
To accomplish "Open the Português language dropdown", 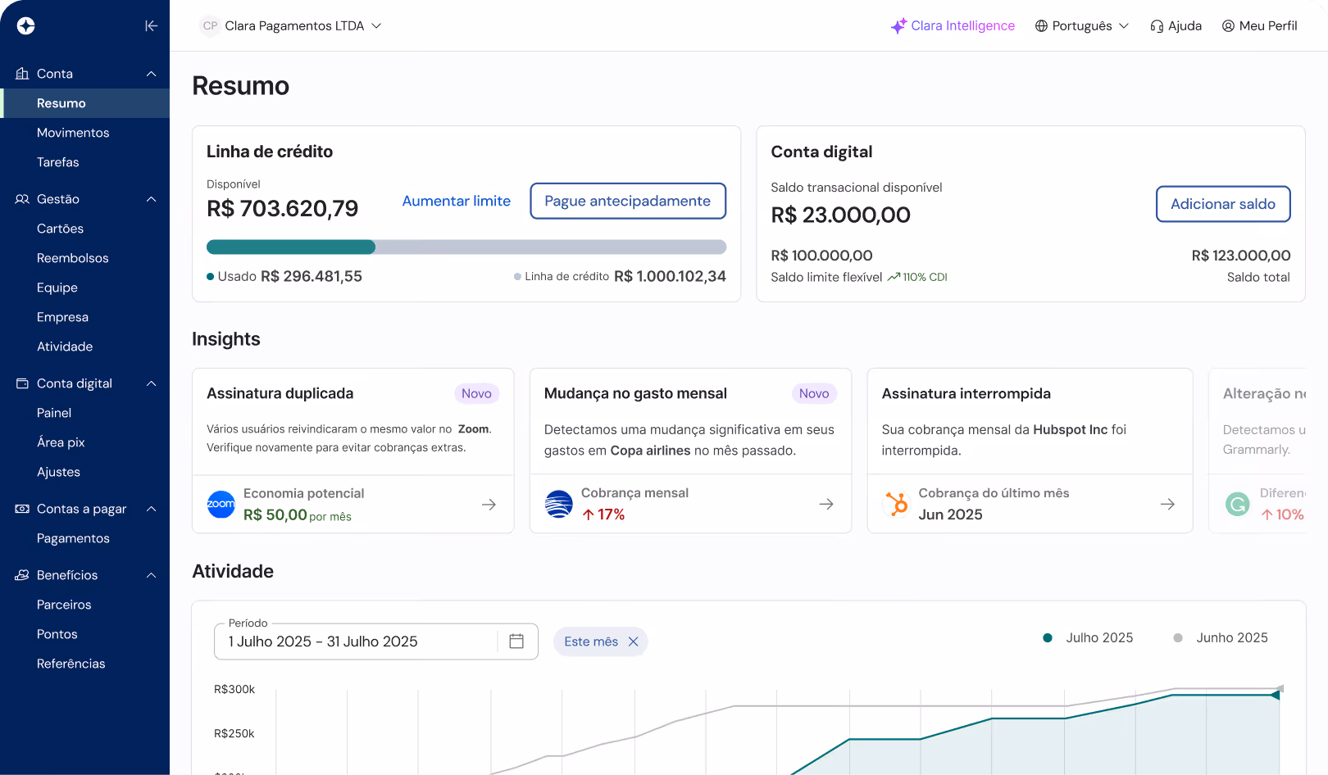I will [x=1080, y=25].
